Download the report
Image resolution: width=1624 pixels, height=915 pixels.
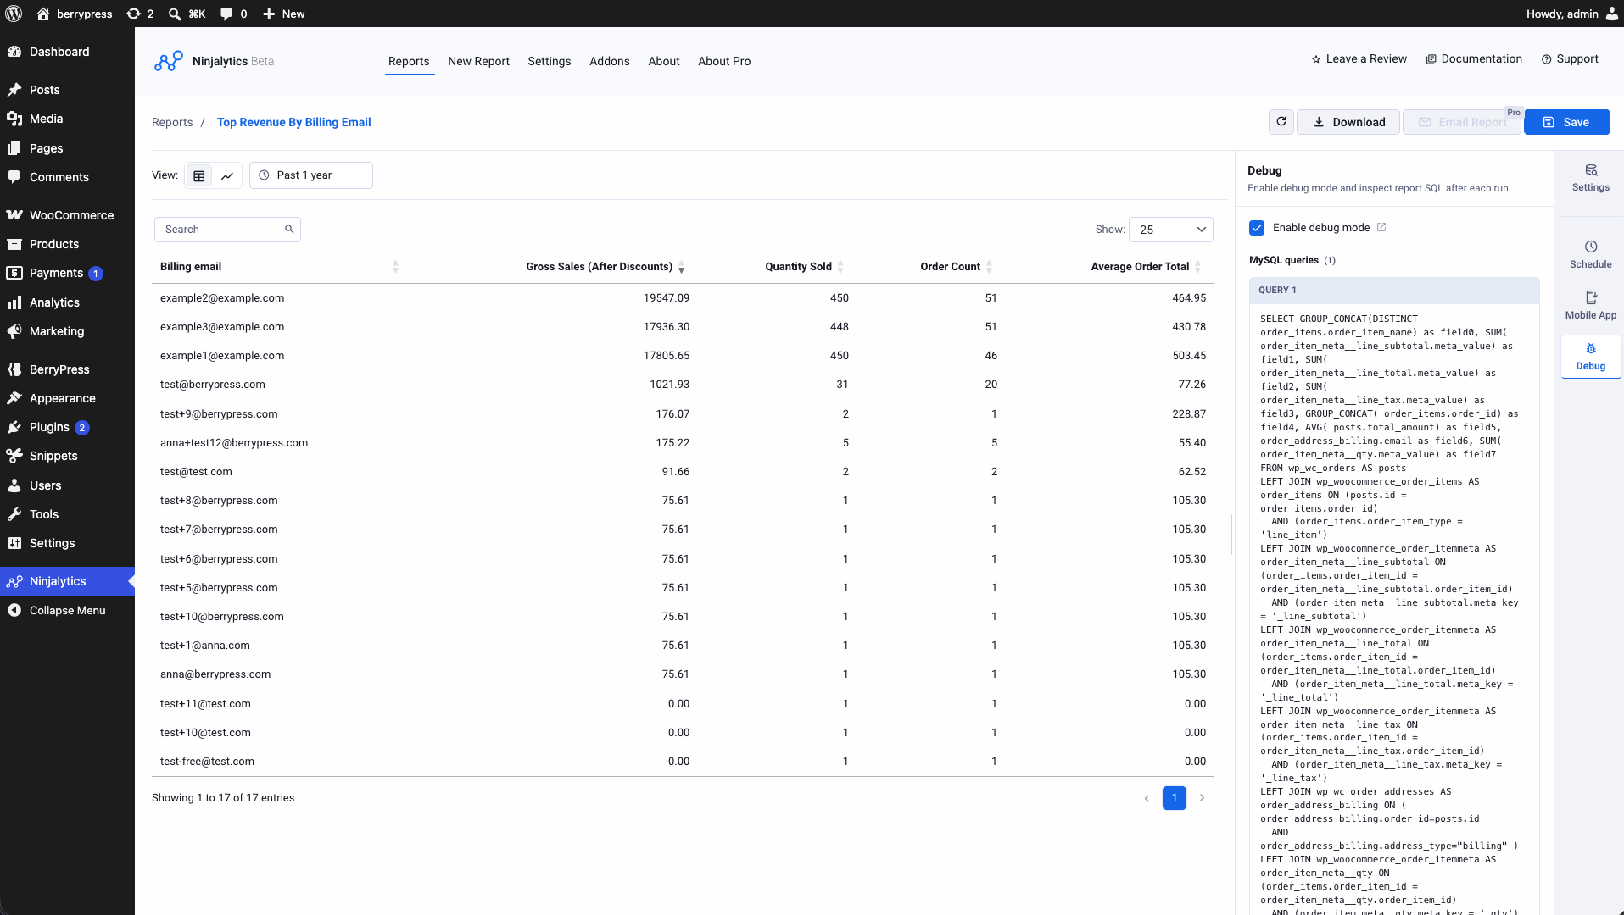(1348, 122)
